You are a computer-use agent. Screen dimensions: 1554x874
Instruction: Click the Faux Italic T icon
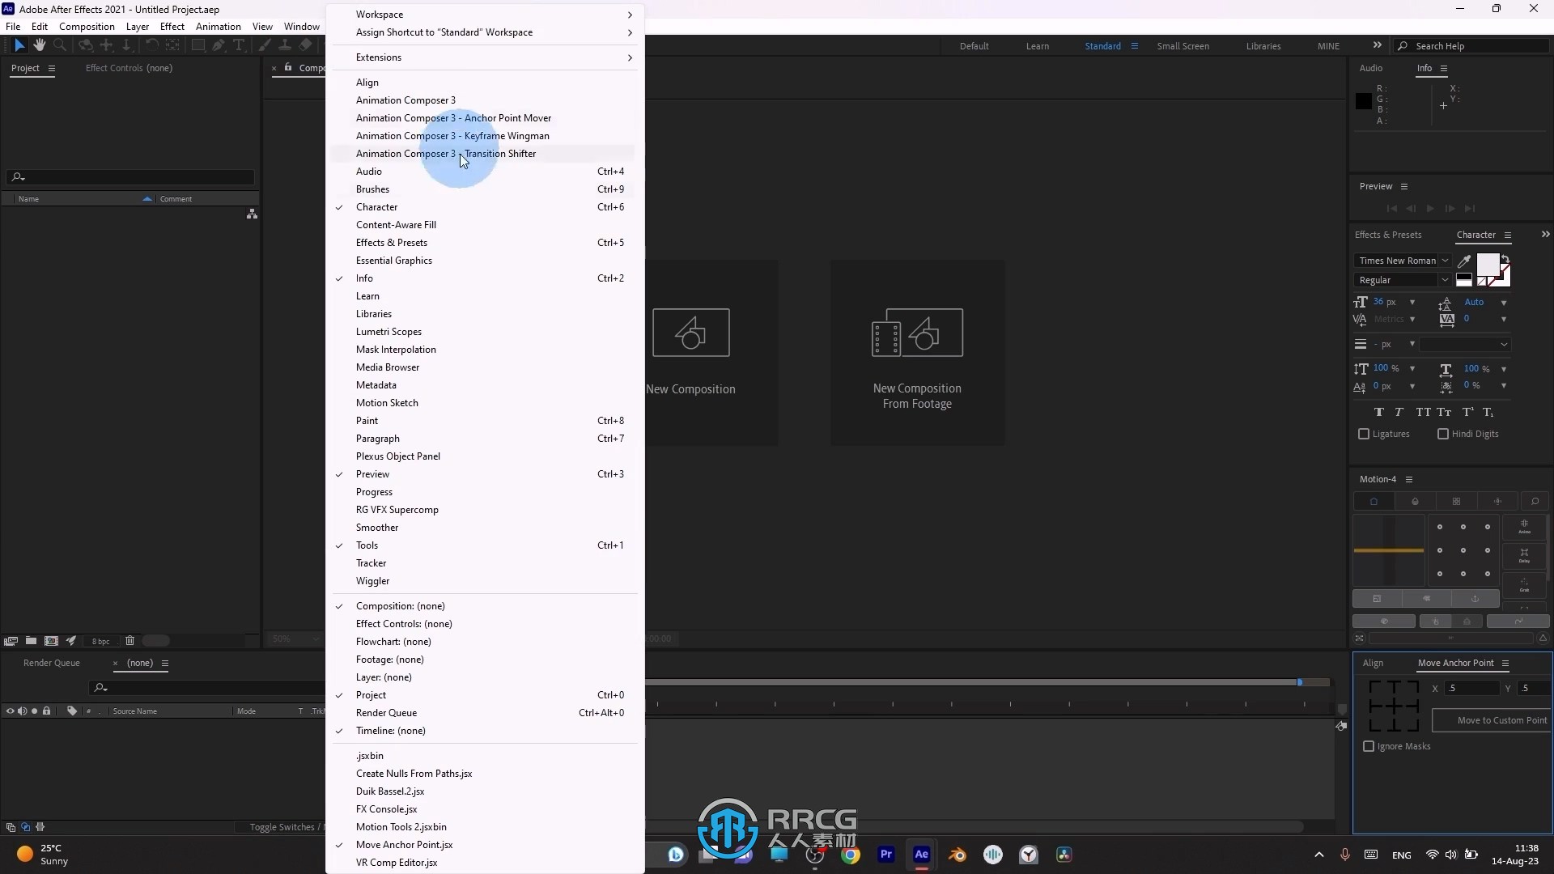[1399, 412]
